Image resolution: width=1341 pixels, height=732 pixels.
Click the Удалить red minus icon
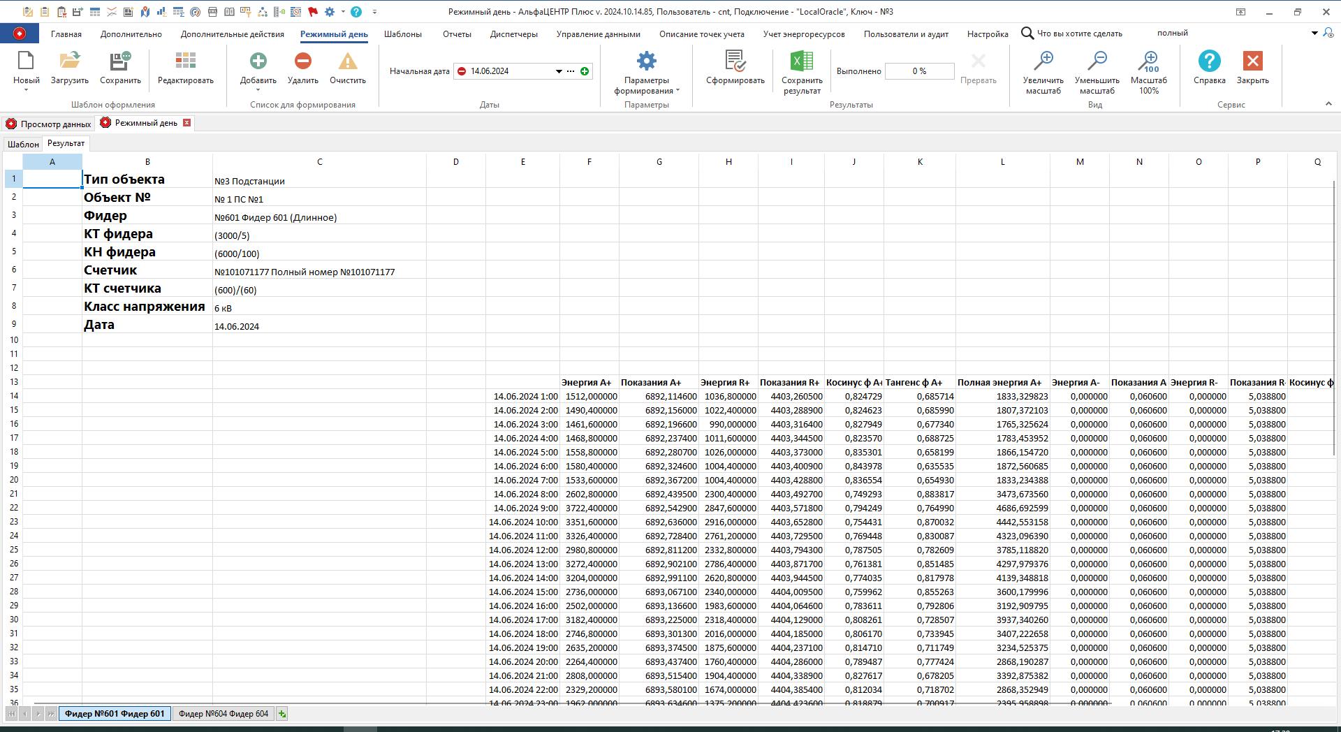[303, 62]
